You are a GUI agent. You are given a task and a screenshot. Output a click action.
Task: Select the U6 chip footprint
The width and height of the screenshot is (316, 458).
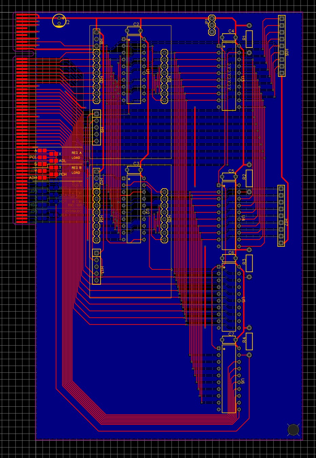click(229, 379)
